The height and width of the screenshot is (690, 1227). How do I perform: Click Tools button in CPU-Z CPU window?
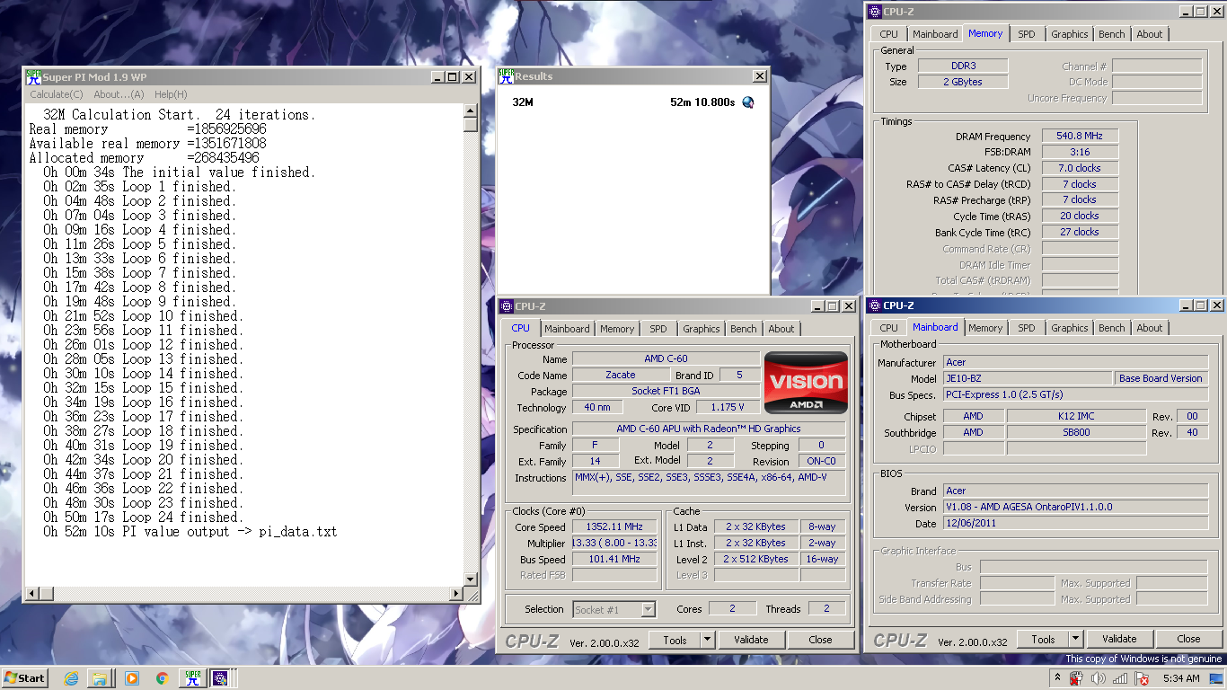[675, 640]
